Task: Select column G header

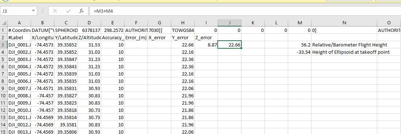Action: point(159,23)
